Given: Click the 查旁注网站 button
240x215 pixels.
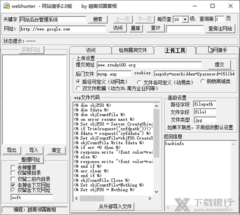Looking at the screenshot, I should click(x=220, y=29).
